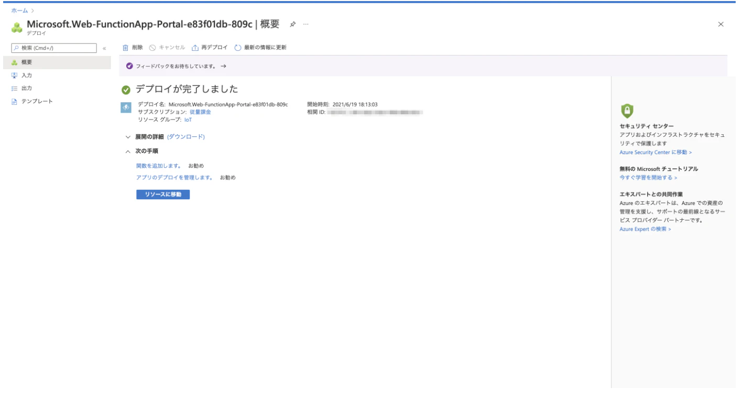Click the start time 2021/6/19 18:13:03
This screenshot has height=409, width=743.
[x=355, y=104]
